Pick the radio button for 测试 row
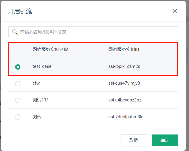This screenshot has width=189, height=151. pos(18,117)
